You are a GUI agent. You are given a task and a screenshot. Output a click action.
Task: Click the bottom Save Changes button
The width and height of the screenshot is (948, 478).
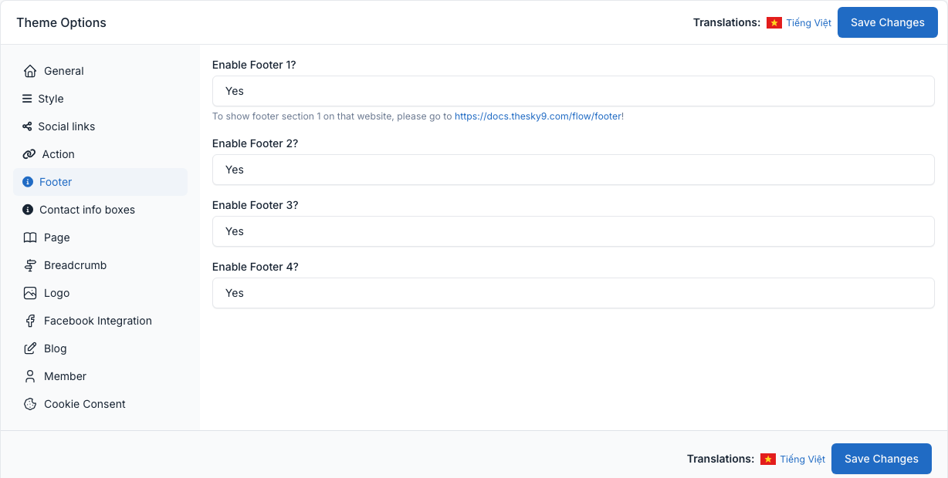(x=882, y=459)
